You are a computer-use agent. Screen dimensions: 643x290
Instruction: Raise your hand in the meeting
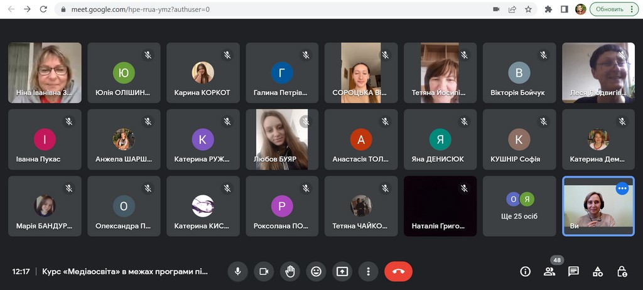[x=290, y=271]
